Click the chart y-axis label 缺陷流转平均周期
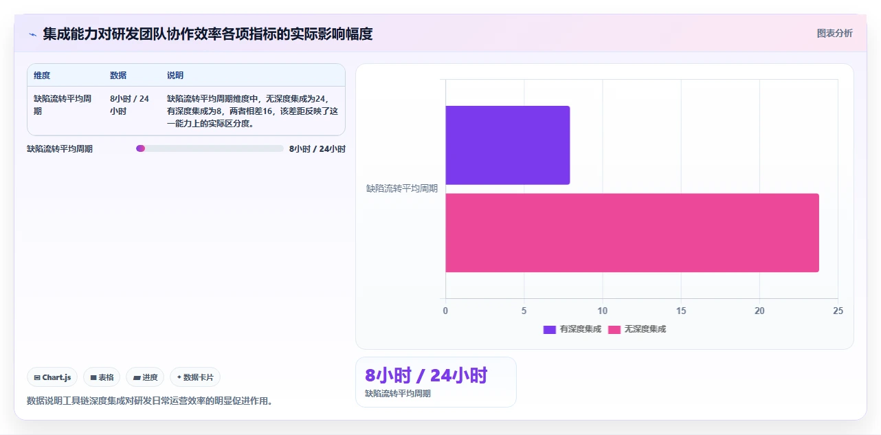The image size is (881, 435). pos(401,188)
